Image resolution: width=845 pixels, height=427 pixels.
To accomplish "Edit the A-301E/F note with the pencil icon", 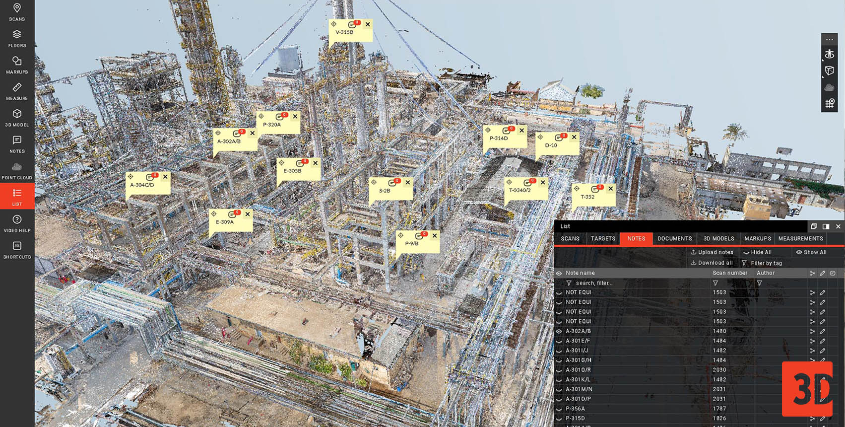I will [822, 341].
